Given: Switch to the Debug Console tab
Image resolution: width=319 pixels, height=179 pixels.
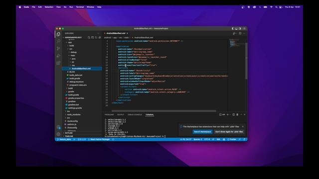Looking at the screenshot, I should 135,115.
